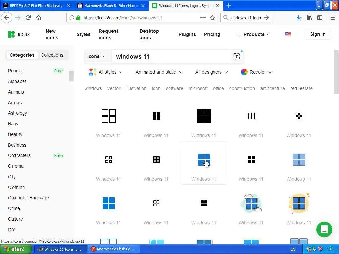The width and height of the screenshot is (339, 254).
Task: Expand the Icons type dropdown
Action: coord(96,56)
